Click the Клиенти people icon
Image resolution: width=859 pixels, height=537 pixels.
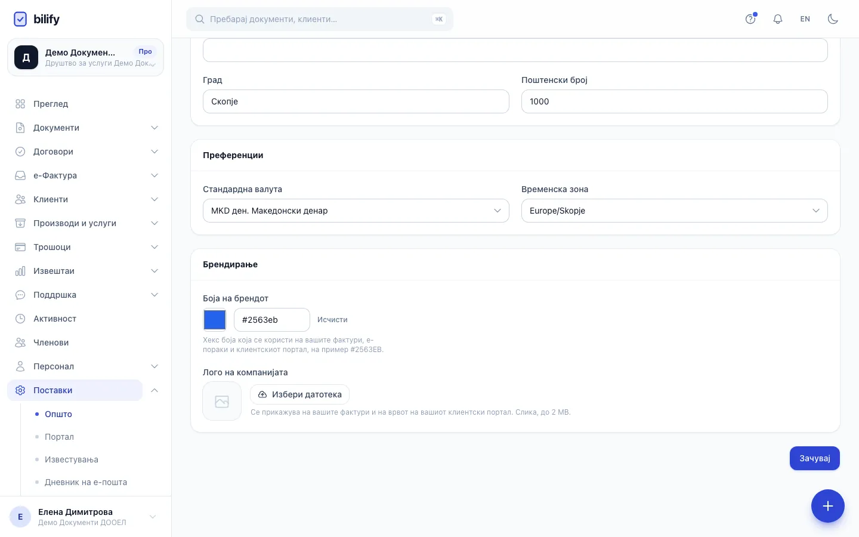pyautogui.click(x=20, y=199)
